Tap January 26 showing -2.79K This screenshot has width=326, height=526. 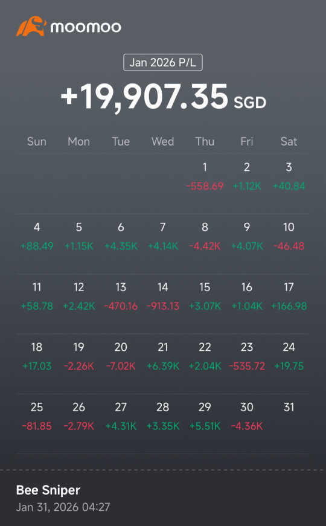click(x=79, y=417)
